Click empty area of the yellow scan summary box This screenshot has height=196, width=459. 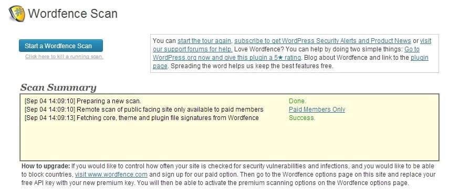[229, 141]
